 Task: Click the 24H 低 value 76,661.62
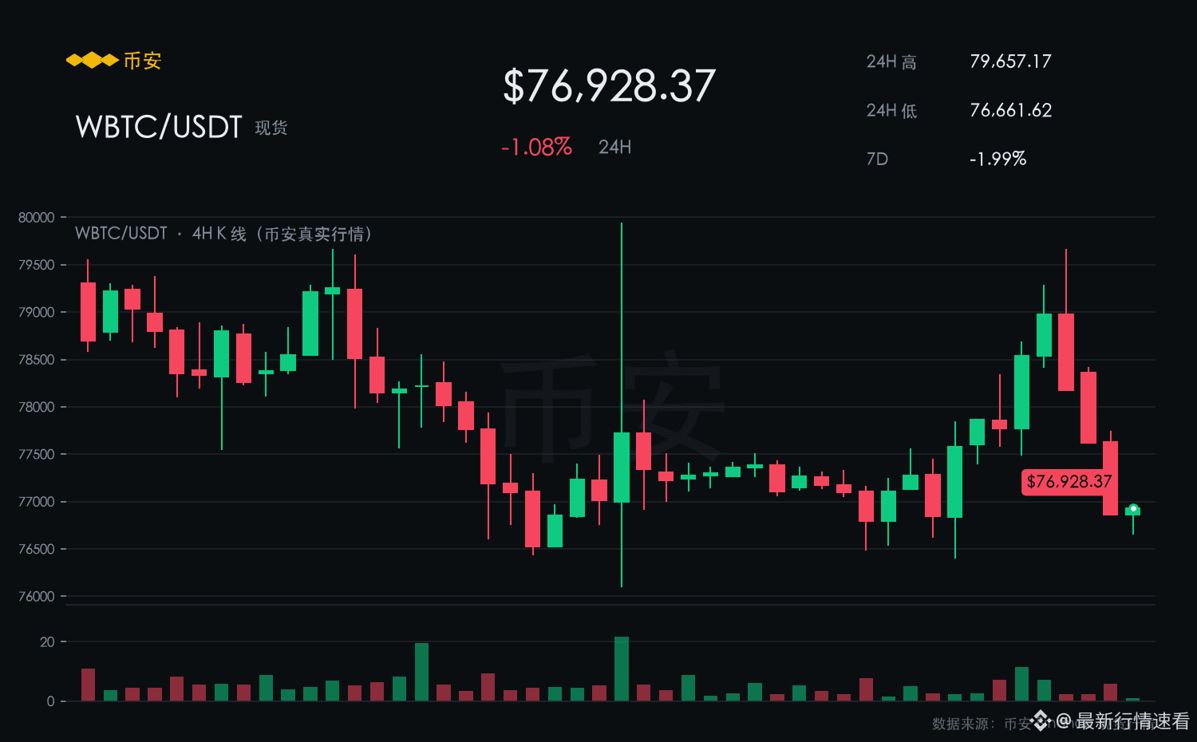1010,110
